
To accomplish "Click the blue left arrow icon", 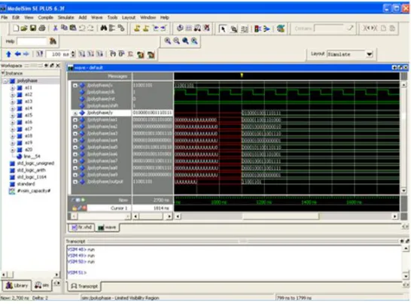I will coord(17,54).
